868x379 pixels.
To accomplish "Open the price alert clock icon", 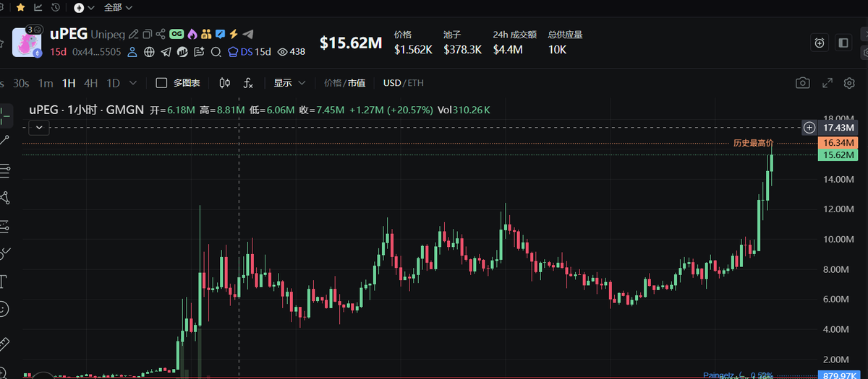I will pyautogui.click(x=819, y=43).
